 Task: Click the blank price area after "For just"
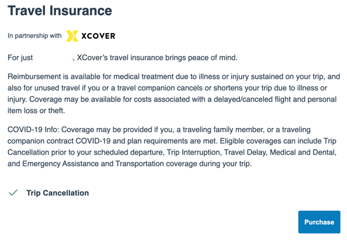pyautogui.click(x=53, y=58)
